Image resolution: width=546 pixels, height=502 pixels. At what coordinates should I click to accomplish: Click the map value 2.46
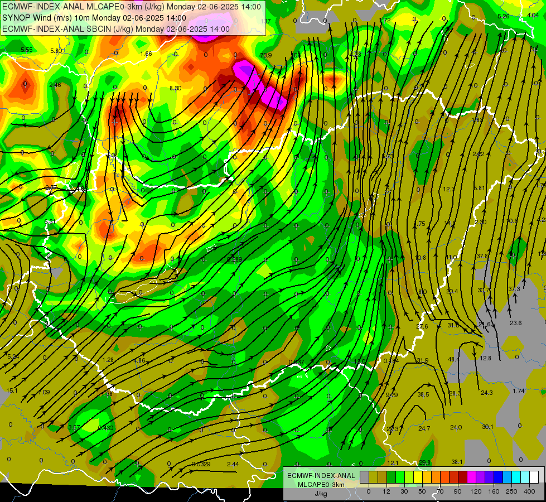pos(55,85)
